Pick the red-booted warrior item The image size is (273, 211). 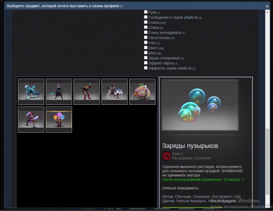[87, 92]
